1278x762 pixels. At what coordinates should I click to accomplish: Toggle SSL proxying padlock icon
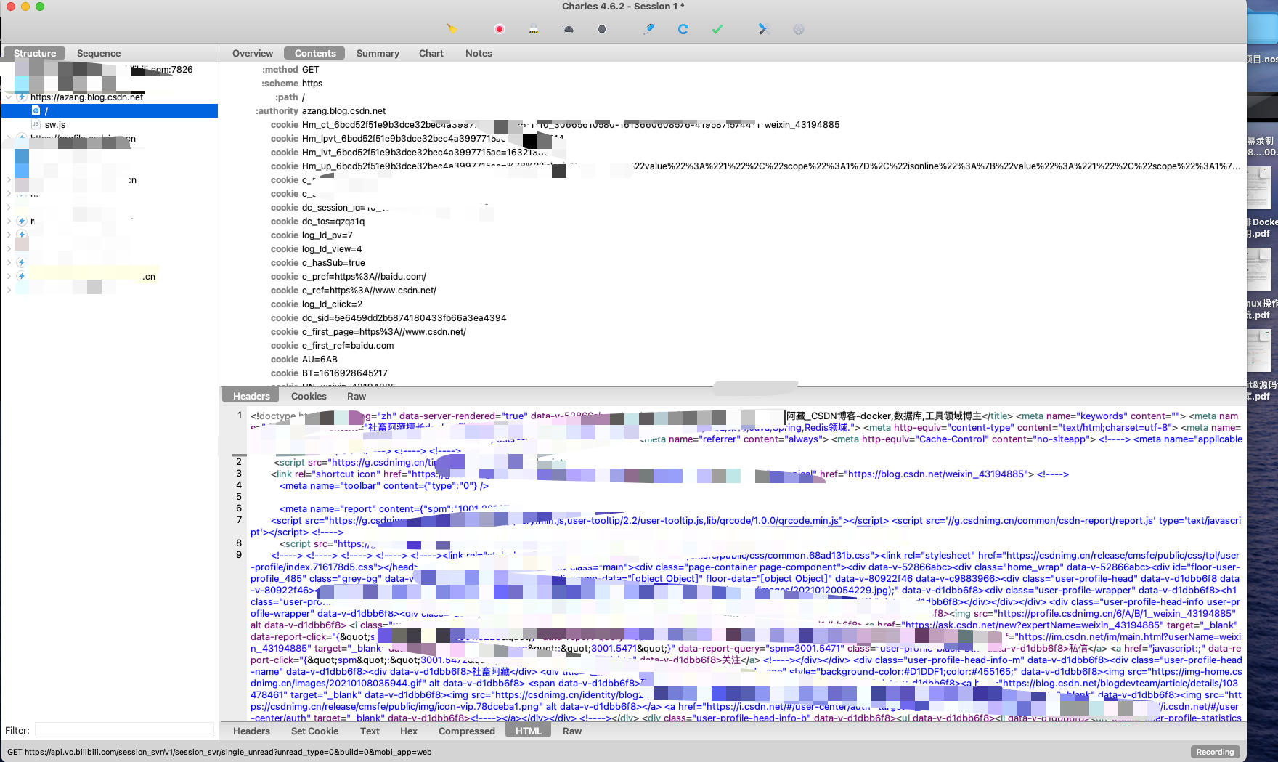point(534,29)
